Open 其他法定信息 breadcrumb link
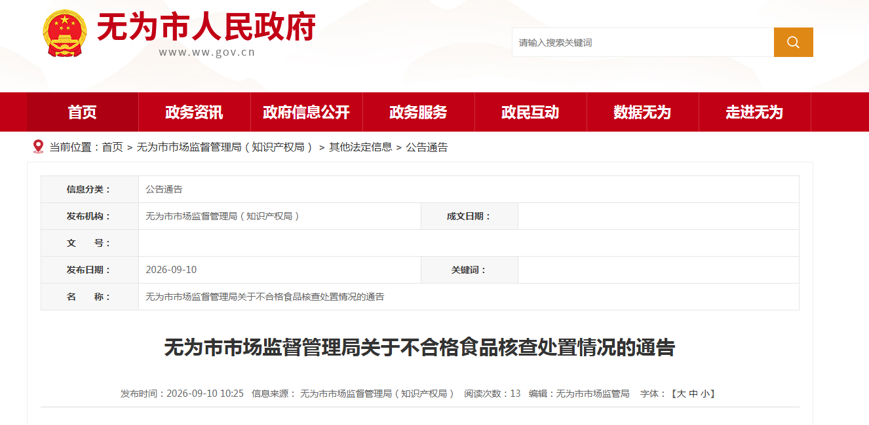Viewport: 869px width, 425px height. [360, 147]
